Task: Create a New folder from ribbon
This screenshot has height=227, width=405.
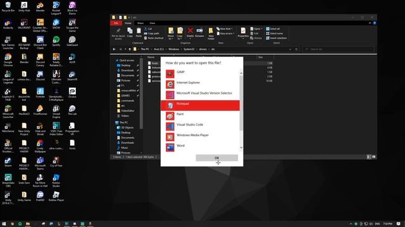Action: pos(211,33)
